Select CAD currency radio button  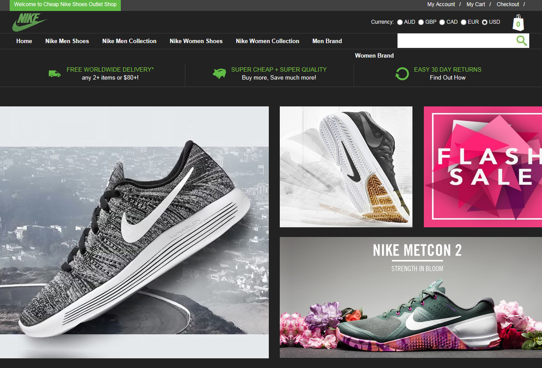[442, 22]
